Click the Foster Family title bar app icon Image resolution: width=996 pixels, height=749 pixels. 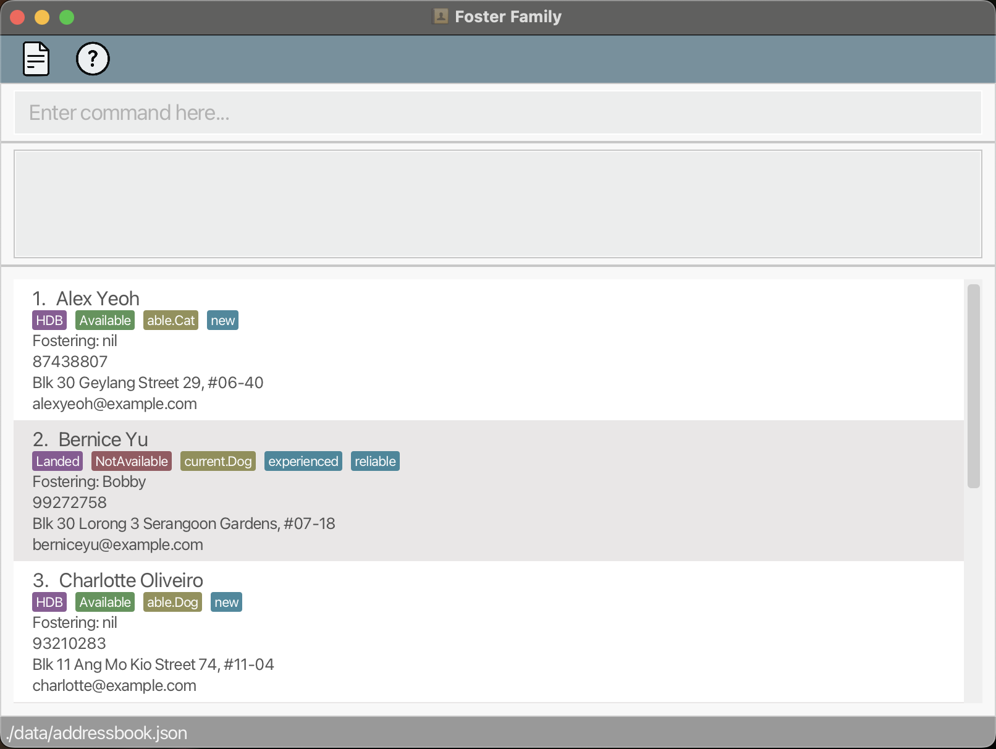click(441, 17)
